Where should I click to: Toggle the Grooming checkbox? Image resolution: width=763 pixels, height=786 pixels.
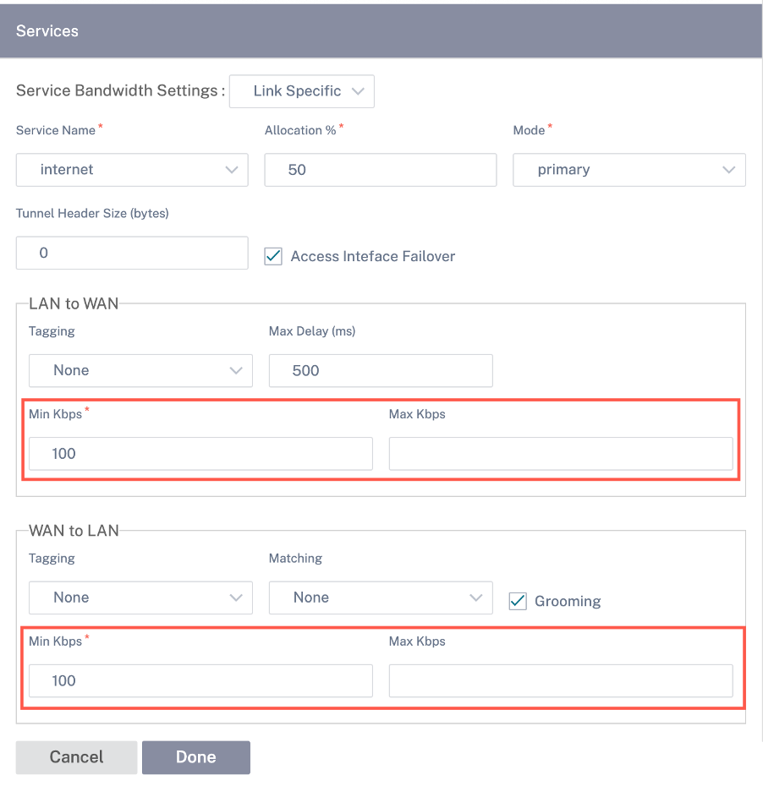518,601
